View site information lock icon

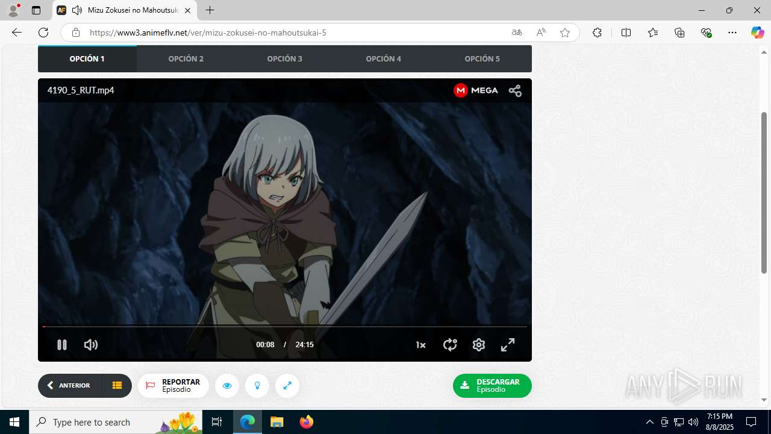(75, 33)
